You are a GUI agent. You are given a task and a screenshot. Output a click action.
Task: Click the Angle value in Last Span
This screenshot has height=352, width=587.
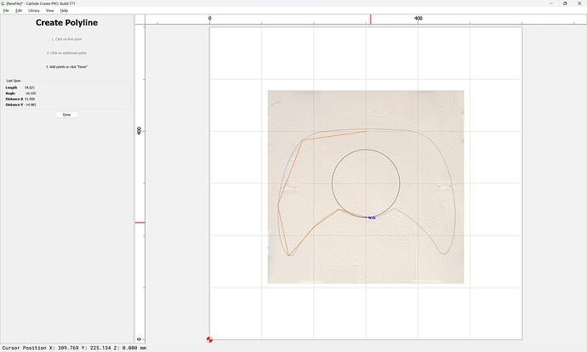(x=30, y=94)
